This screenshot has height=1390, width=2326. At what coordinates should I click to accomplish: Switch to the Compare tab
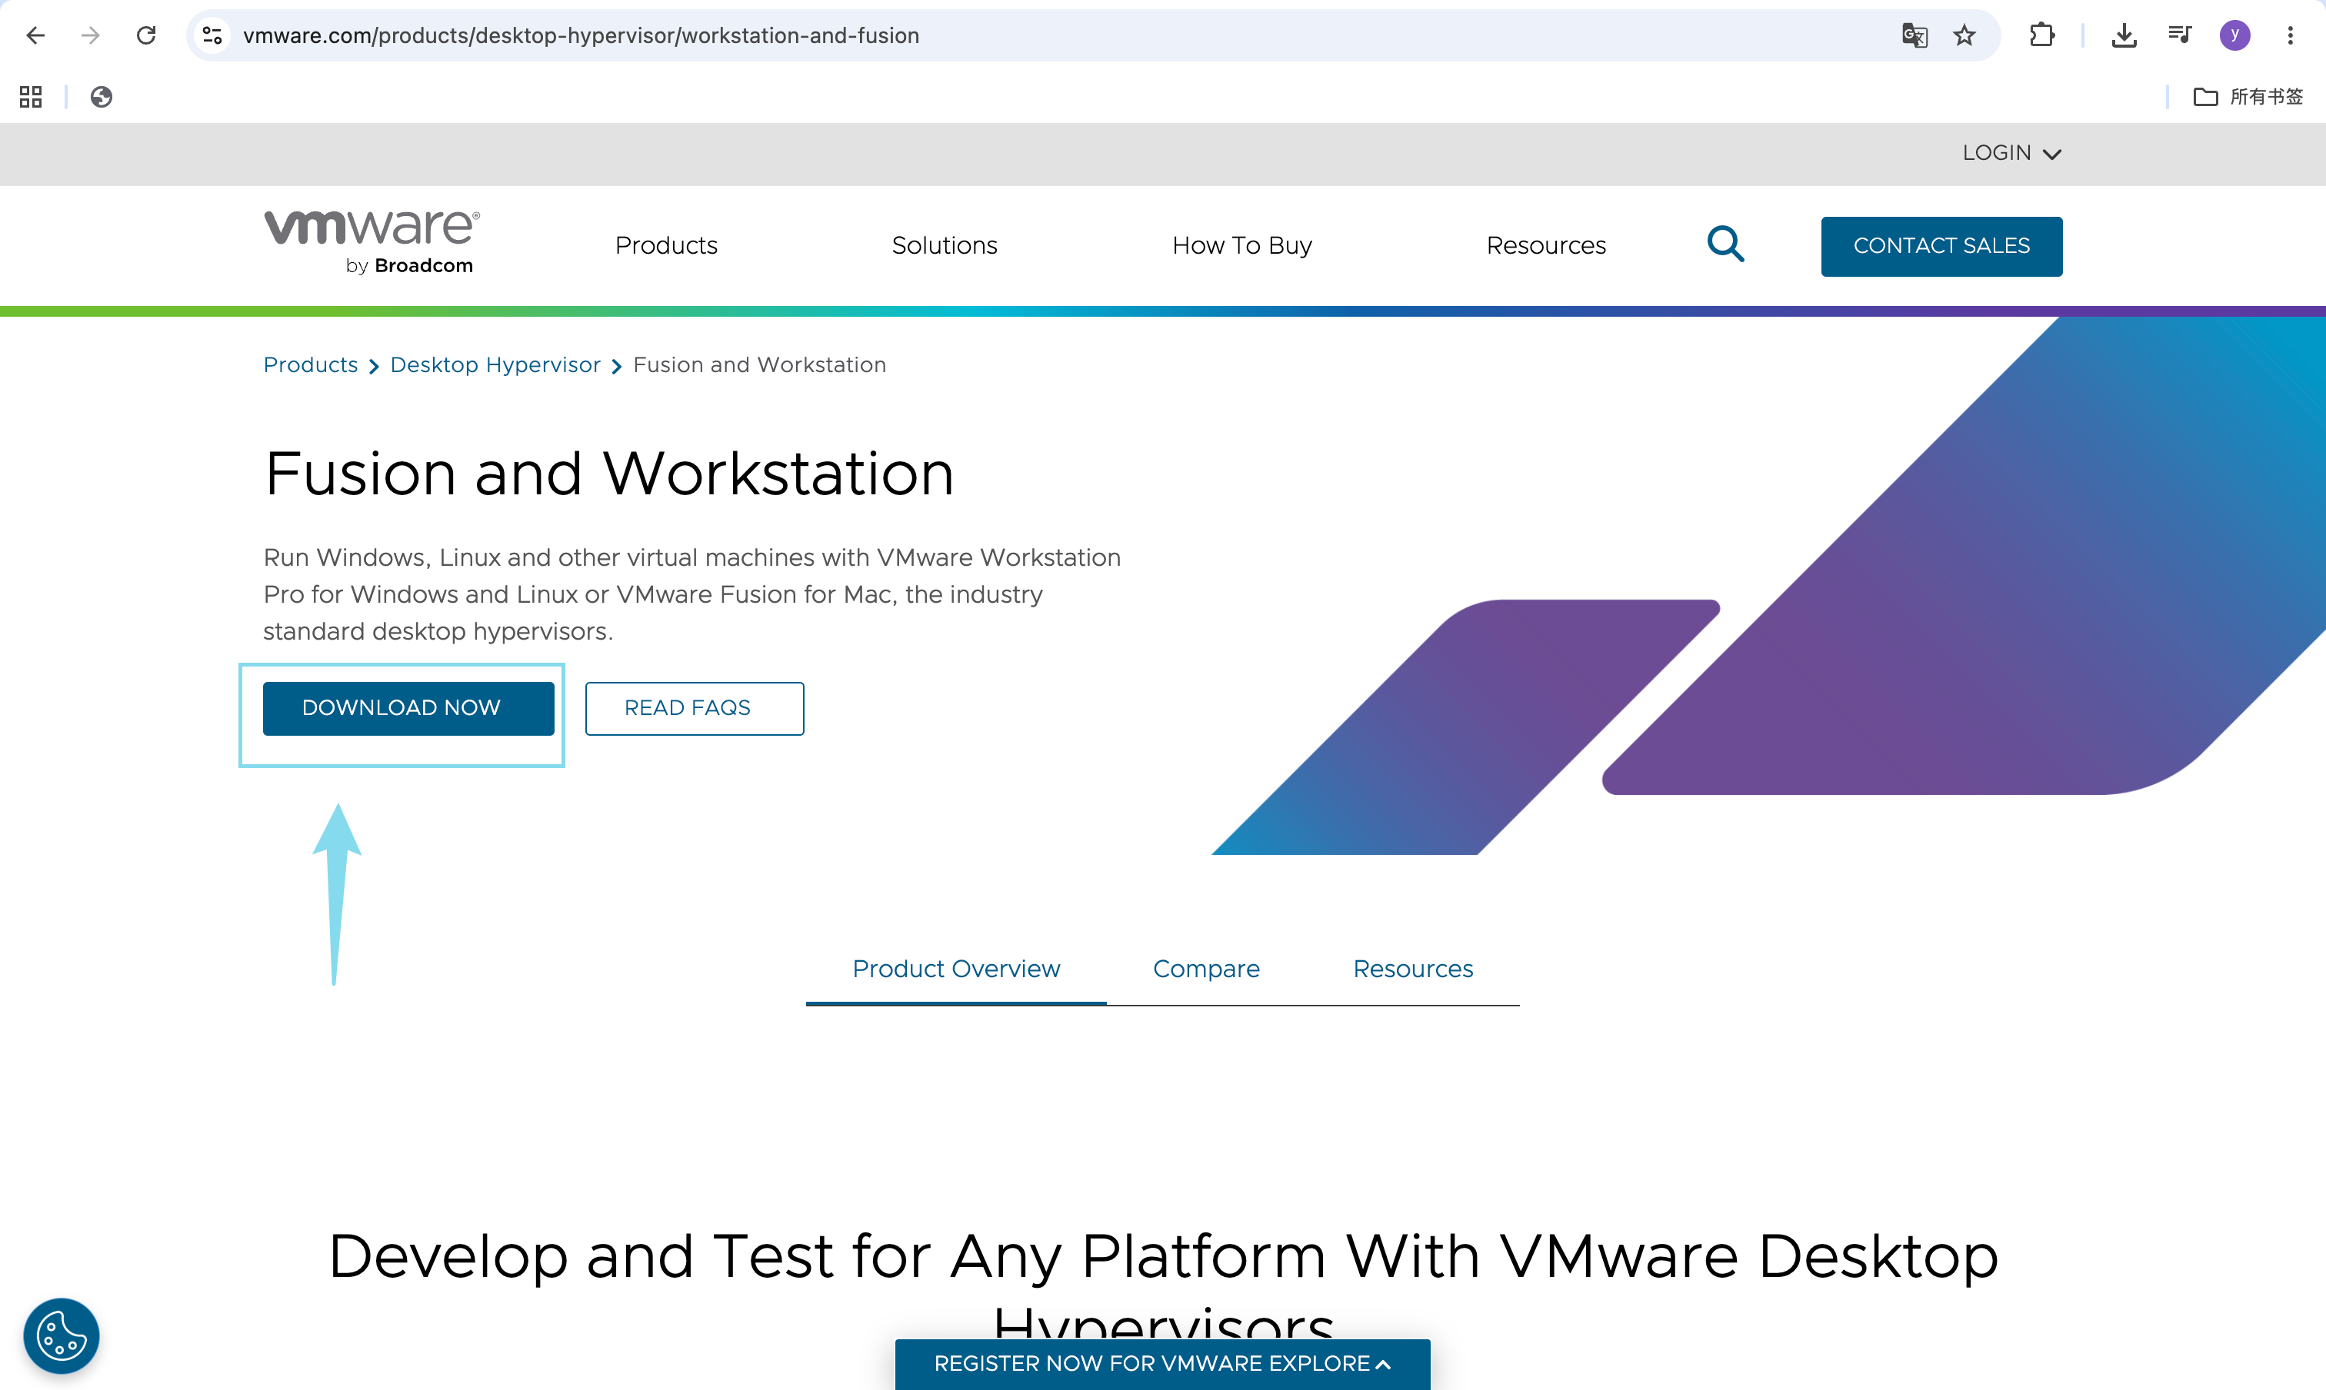click(x=1205, y=969)
